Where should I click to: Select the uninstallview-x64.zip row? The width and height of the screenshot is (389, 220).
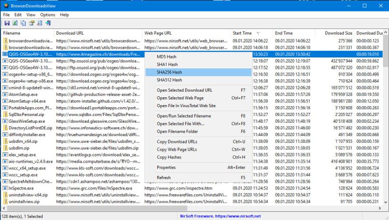tap(192, 195)
